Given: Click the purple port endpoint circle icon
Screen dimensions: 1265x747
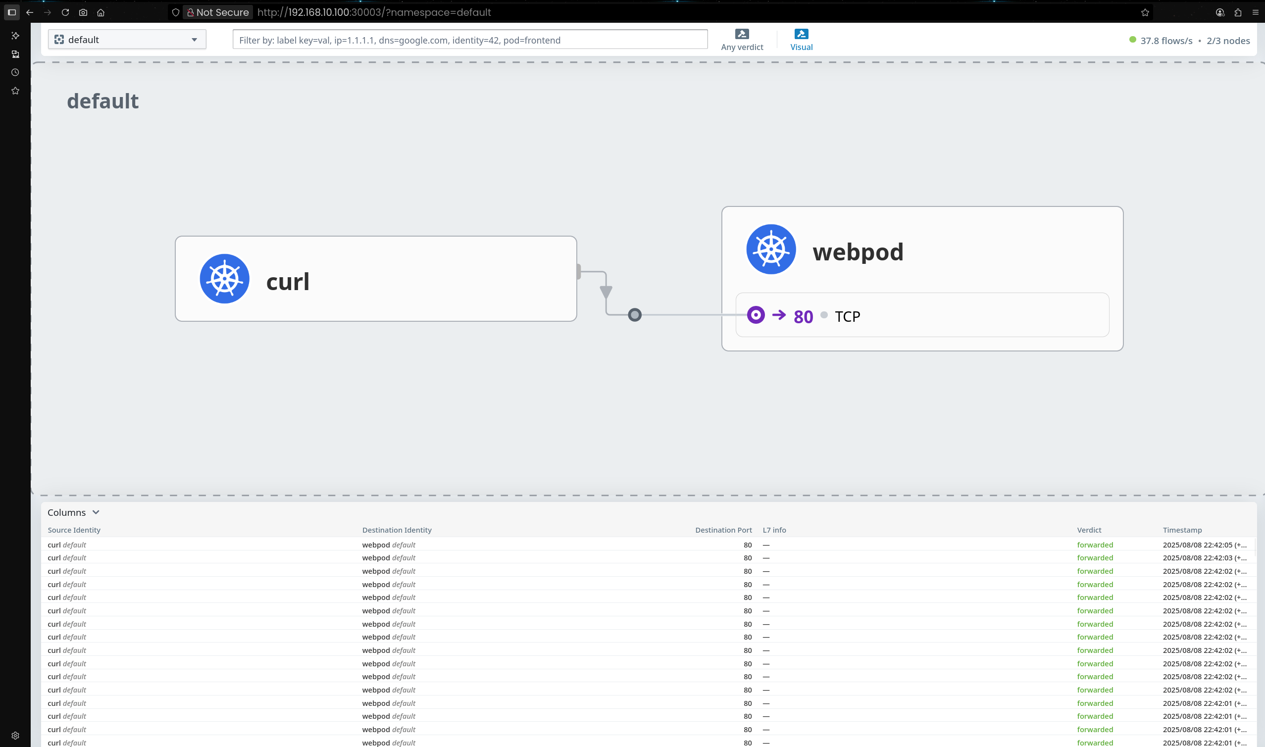Looking at the screenshot, I should (x=756, y=315).
